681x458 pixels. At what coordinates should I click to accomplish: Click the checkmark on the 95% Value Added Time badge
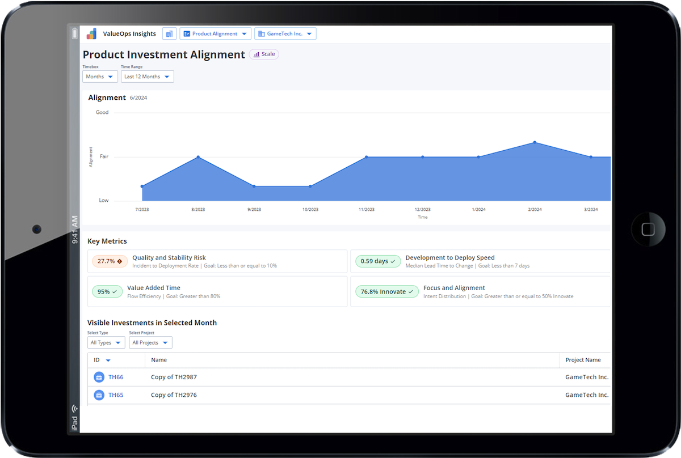click(115, 291)
